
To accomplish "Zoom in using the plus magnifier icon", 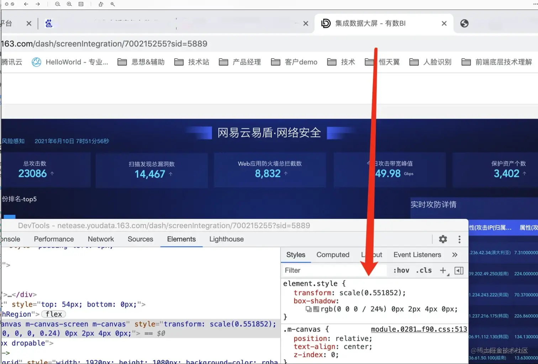I will point(69,4).
